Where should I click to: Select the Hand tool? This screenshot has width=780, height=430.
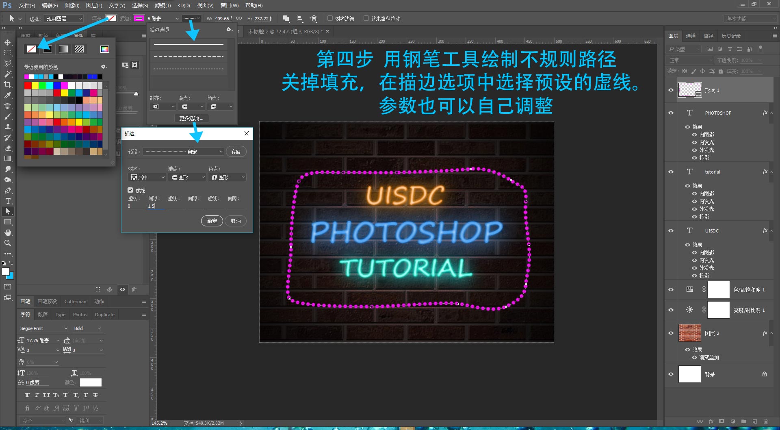[8, 232]
